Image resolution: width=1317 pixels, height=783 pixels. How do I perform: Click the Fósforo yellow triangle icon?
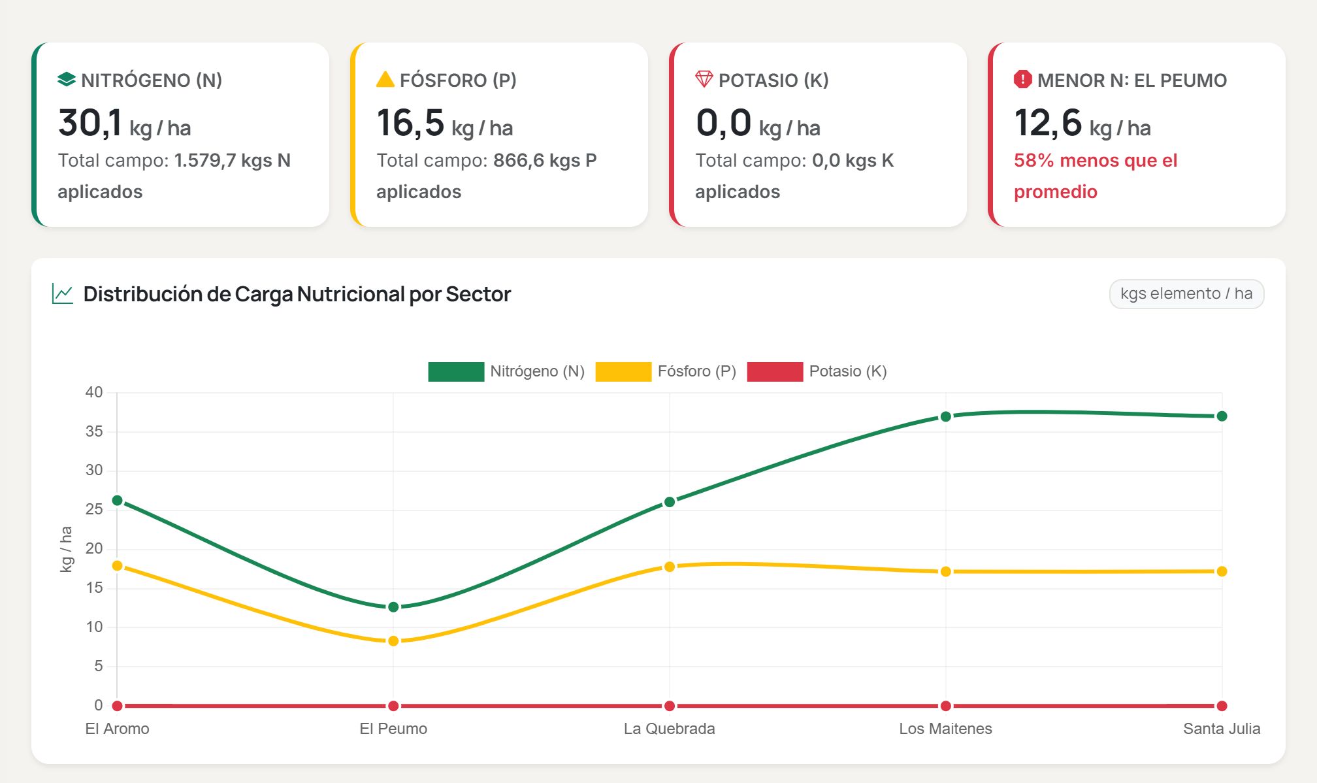[x=385, y=80]
